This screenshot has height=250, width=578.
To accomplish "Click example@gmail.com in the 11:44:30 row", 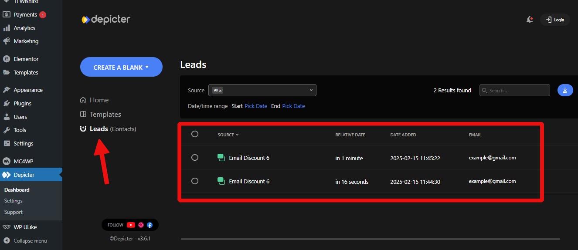I will click(x=492, y=181).
